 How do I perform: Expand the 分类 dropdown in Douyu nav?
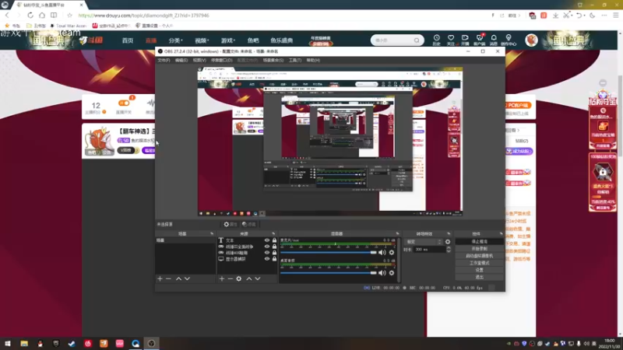176,40
